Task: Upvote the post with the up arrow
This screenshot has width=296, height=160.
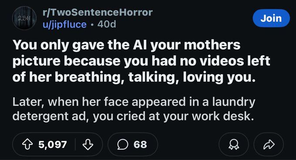Action: [x=27, y=144]
